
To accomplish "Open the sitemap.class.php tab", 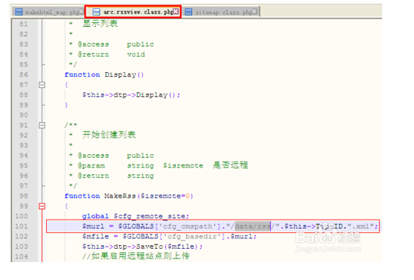I will click(221, 12).
